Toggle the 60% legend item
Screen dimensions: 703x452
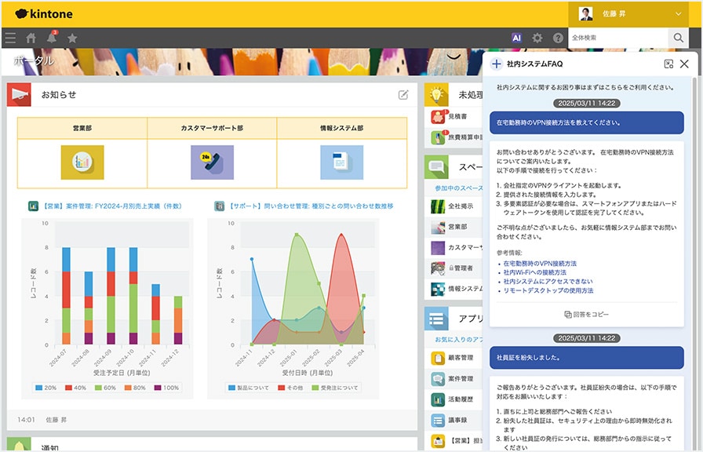point(105,388)
